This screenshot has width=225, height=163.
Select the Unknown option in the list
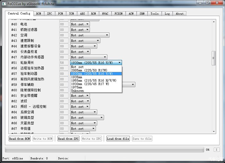pos(77,91)
